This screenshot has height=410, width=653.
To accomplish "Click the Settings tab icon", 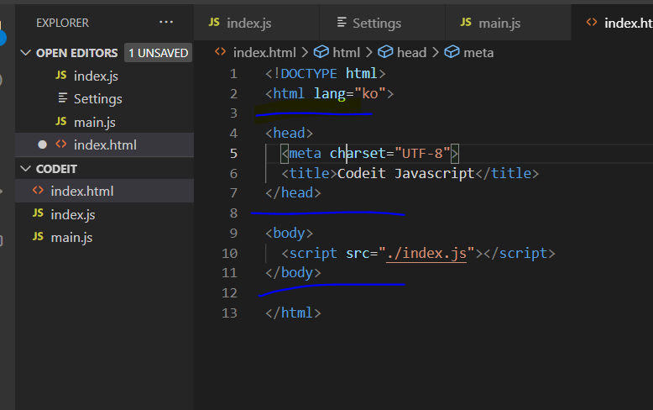I will (x=342, y=23).
